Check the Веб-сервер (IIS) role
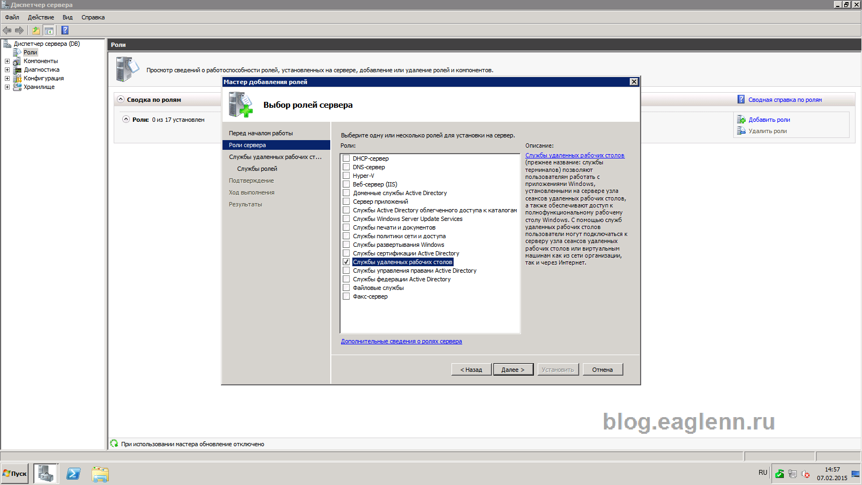862x485 pixels. pos(346,184)
